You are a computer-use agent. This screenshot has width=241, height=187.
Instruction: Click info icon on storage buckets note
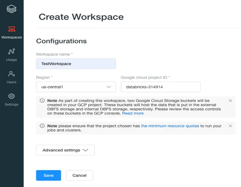(x=42, y=100)
